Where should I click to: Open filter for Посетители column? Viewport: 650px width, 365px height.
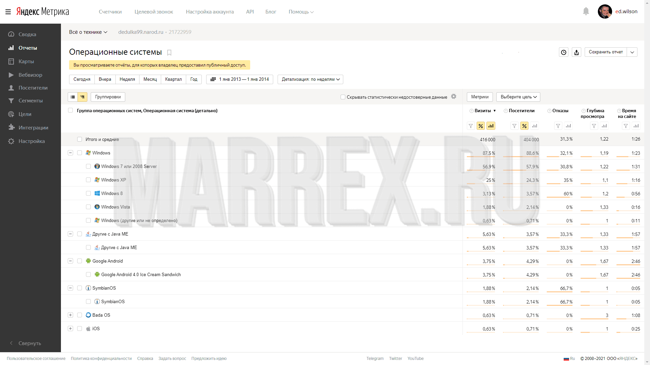point(515,126)
